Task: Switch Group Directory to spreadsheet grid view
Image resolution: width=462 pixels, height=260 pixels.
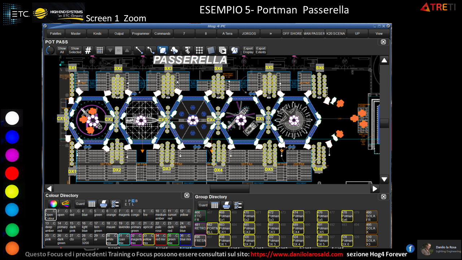Action: [215, 205]
